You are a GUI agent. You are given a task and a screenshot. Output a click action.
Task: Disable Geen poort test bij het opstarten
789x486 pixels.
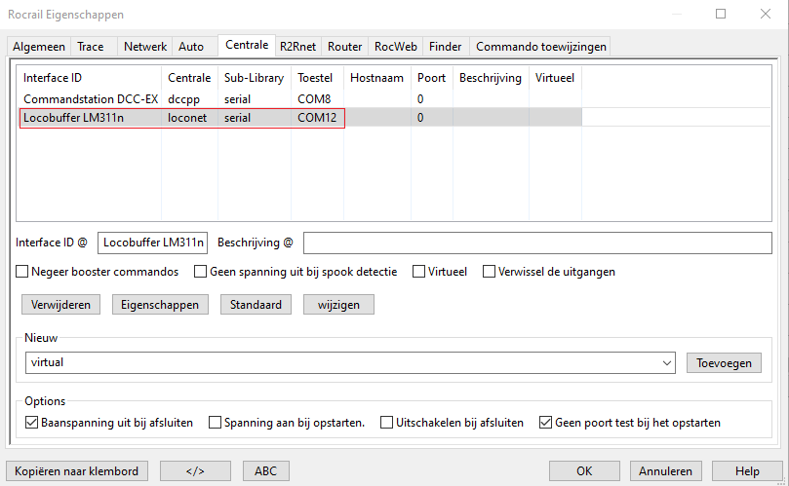(546, 423)
